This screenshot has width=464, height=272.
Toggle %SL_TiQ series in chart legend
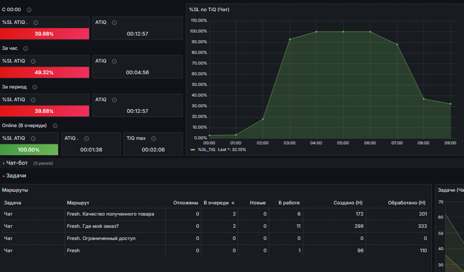click(x=206, y=149)
